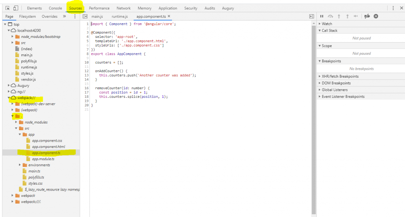Activate the inspect element picker icon
Screen dimensions: 405x217
(x=8, y=8)
